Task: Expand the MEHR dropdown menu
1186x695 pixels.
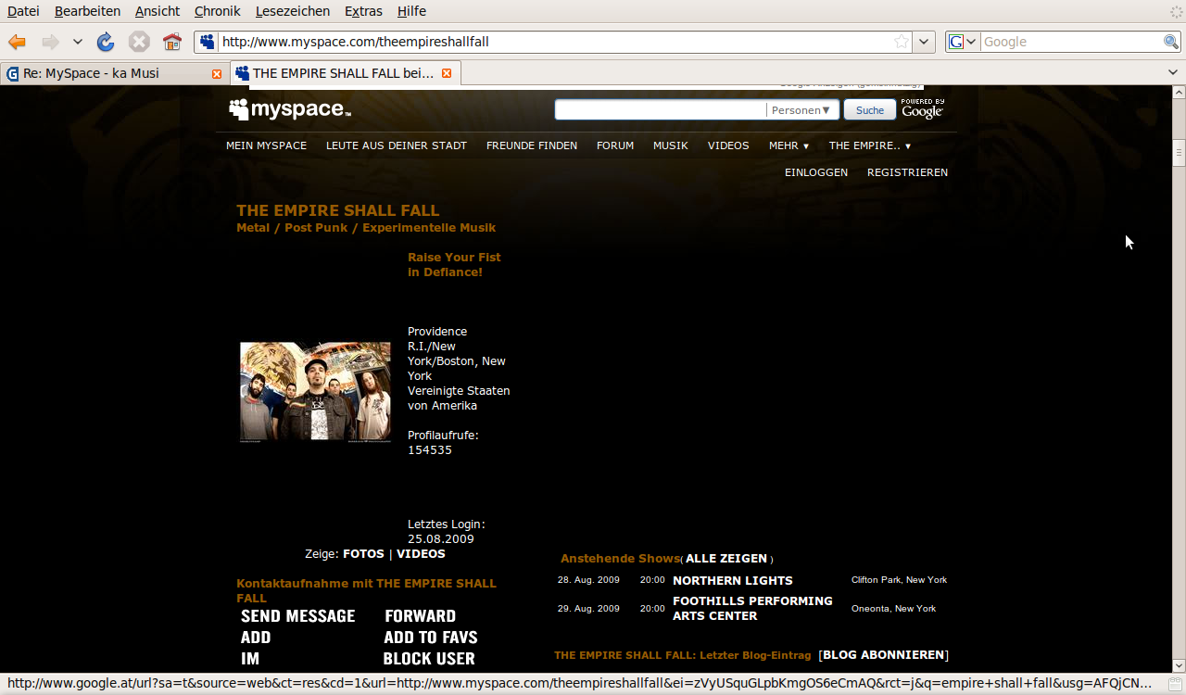Action: click(789, 145)
